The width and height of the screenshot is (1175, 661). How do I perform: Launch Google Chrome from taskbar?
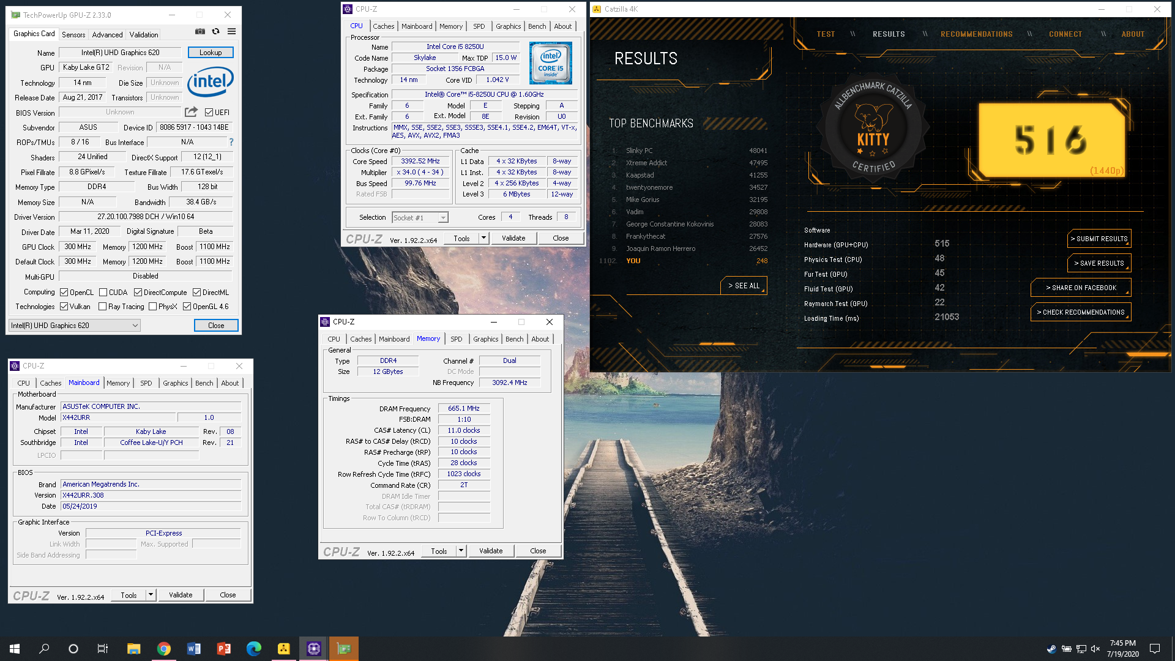pyautogui.click(x=163, y=649)
